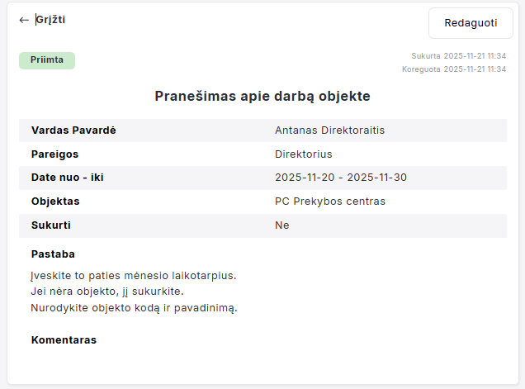This screenshot has height=389, width=525.
Task: Select the Koreguota timestamp text
Action: 453,69
